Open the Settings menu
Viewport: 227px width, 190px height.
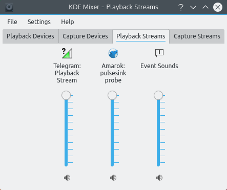[39, 22]
